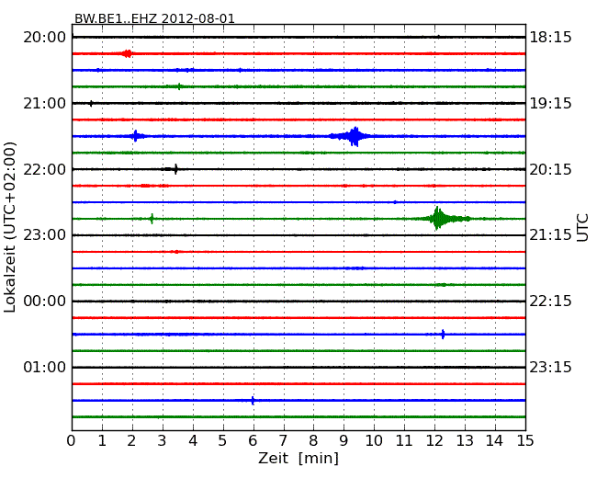Click the small blue event near minute 2 after 21:00

[136, 136]
